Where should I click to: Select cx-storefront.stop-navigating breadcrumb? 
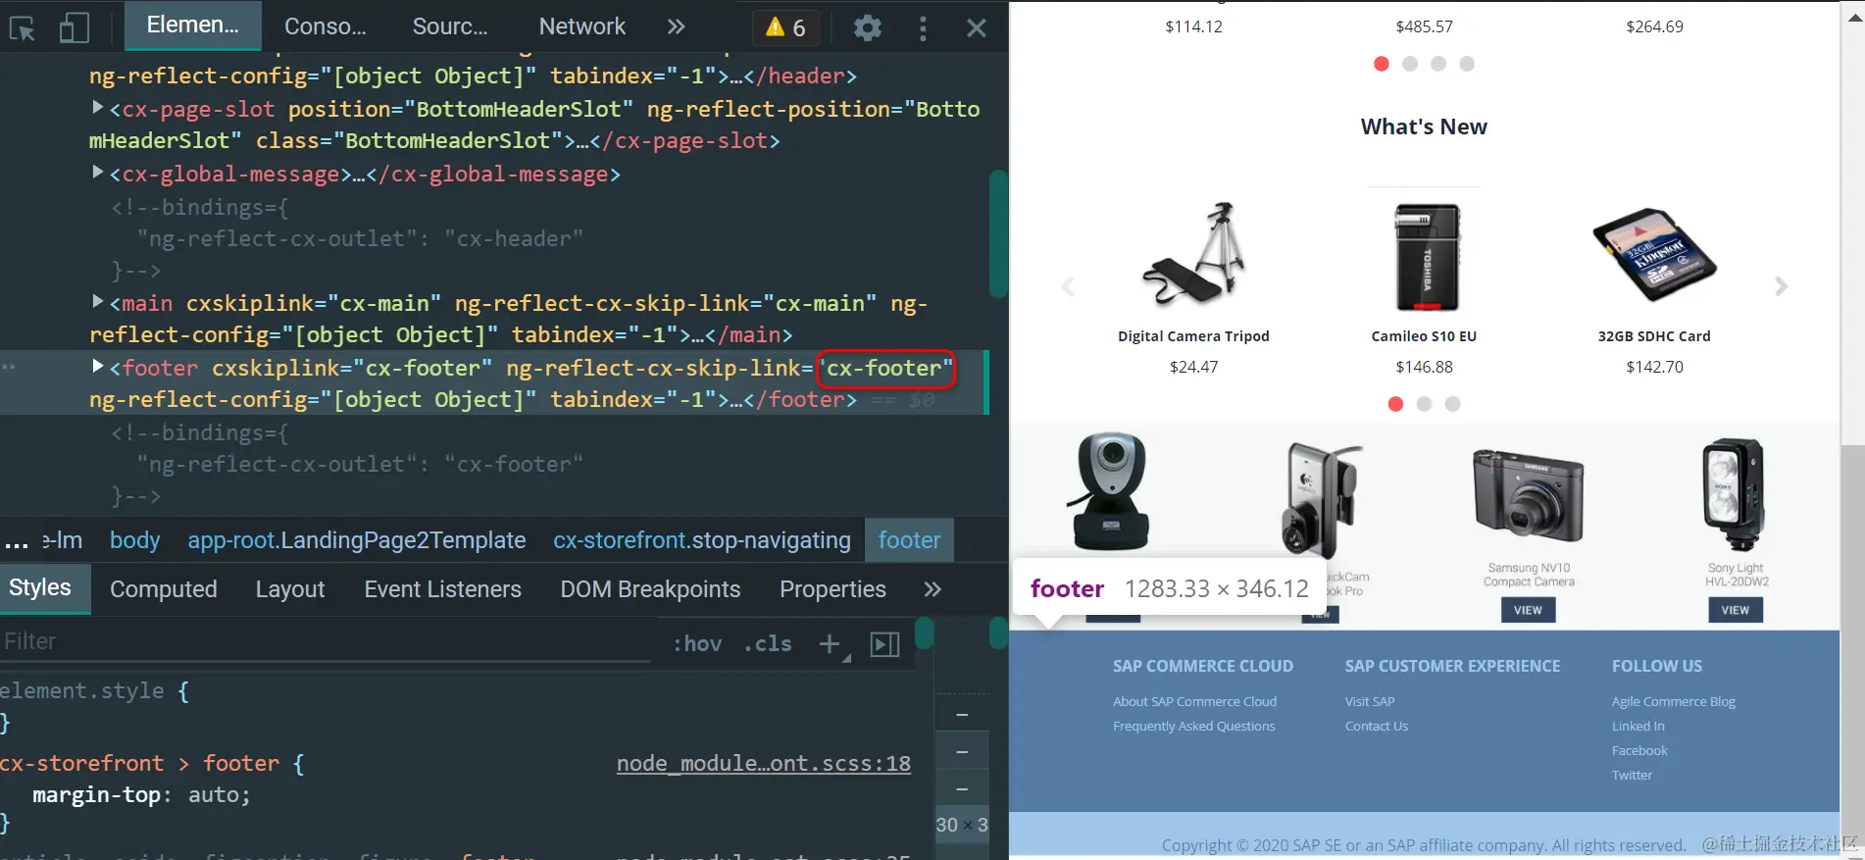coord(702,540)
